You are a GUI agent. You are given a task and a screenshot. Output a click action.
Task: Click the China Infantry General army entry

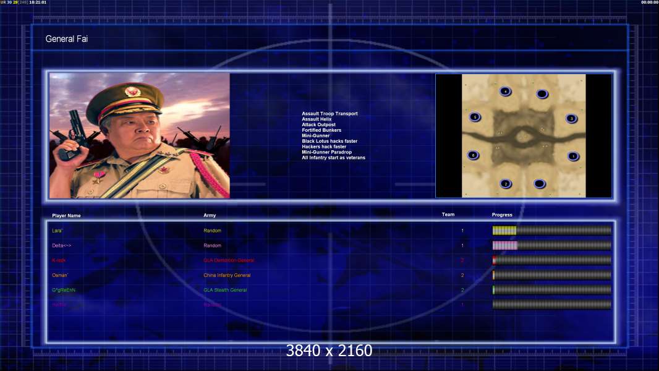click(x=227, y=275)
